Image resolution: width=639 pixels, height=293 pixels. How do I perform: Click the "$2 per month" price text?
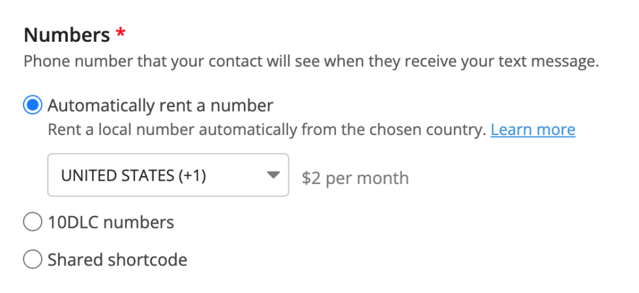coord(355,178)
